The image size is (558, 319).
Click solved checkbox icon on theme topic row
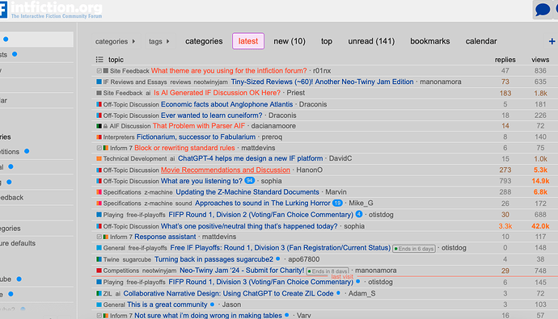(99, 71)
